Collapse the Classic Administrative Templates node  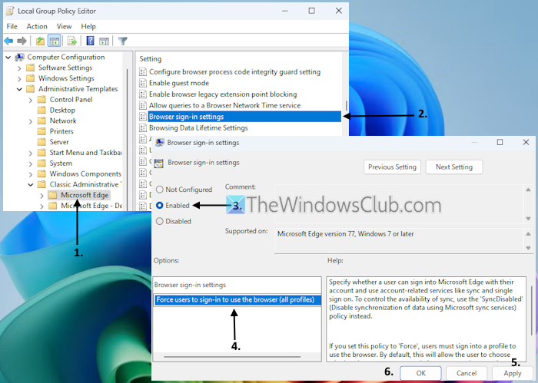[x=31, y=185]
